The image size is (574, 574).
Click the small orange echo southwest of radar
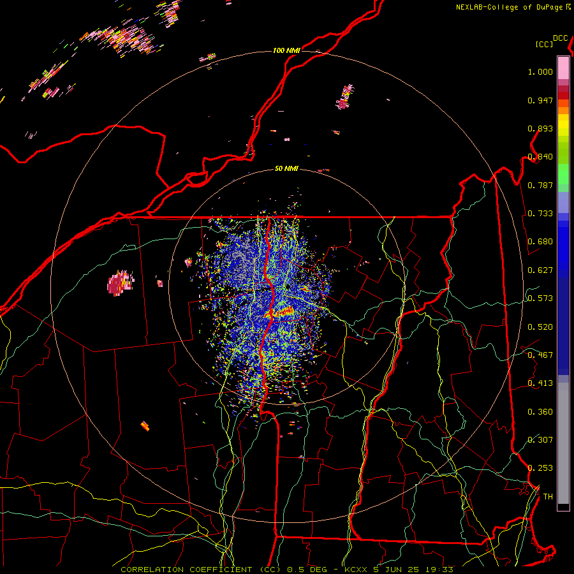click(x=145, y=426)
